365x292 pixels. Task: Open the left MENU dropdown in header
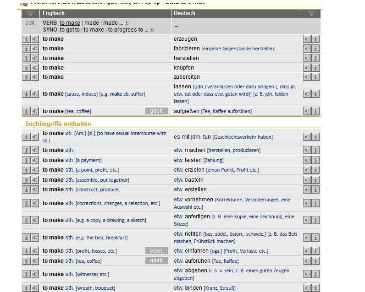(31, 13)
